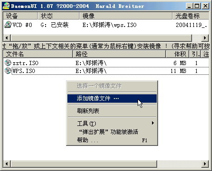Click device list scrollbar left arrow
212x171 pixels.
click(x=7, y=38)
